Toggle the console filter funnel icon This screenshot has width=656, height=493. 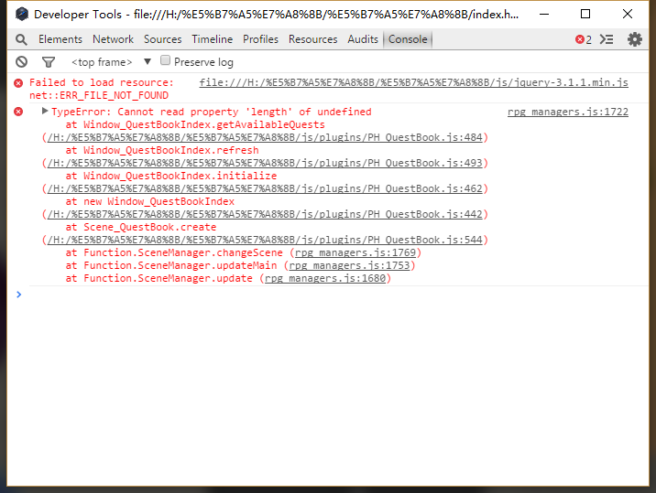49,62
